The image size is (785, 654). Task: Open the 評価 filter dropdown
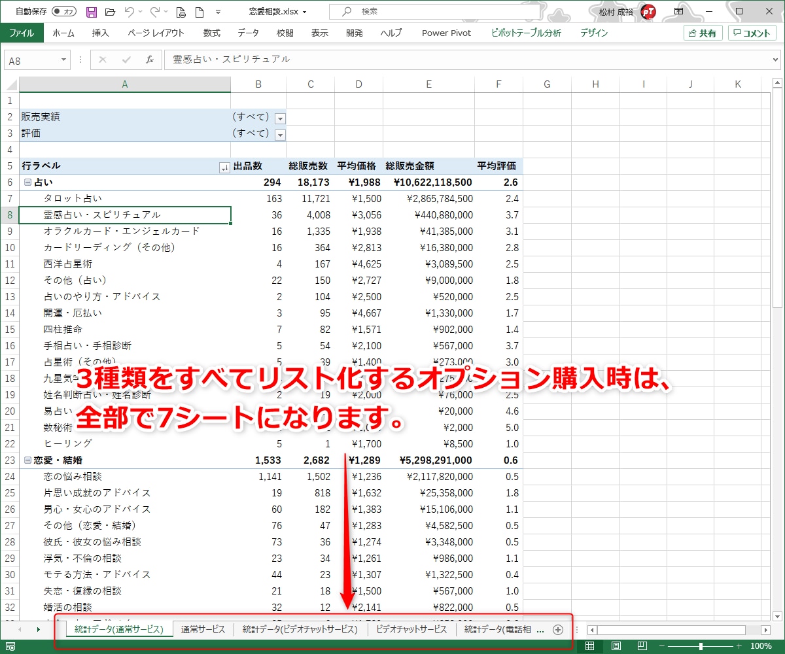click(x=281, y=135)
